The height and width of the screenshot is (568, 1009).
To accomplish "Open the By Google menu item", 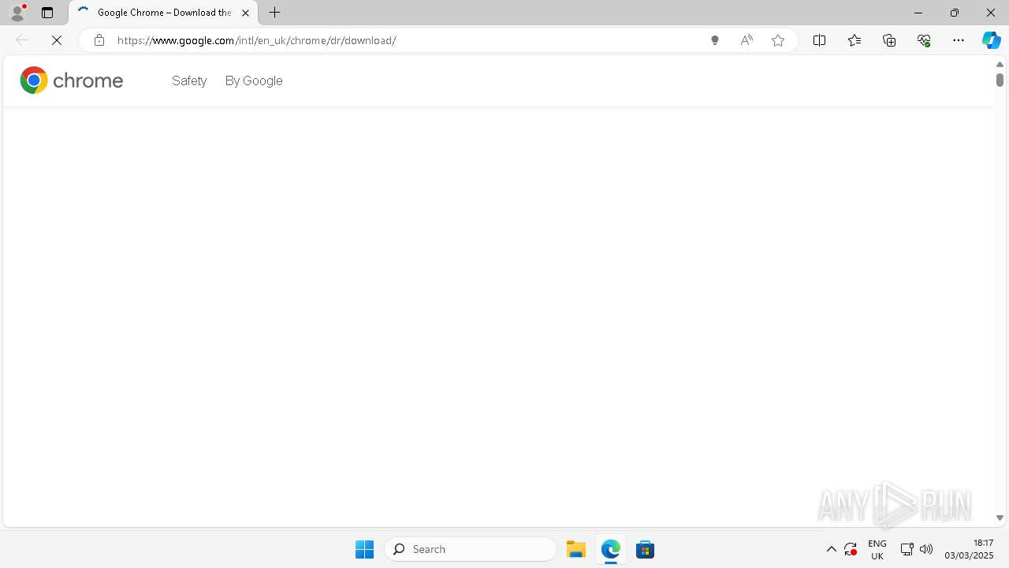I will (x=254, y=80).
